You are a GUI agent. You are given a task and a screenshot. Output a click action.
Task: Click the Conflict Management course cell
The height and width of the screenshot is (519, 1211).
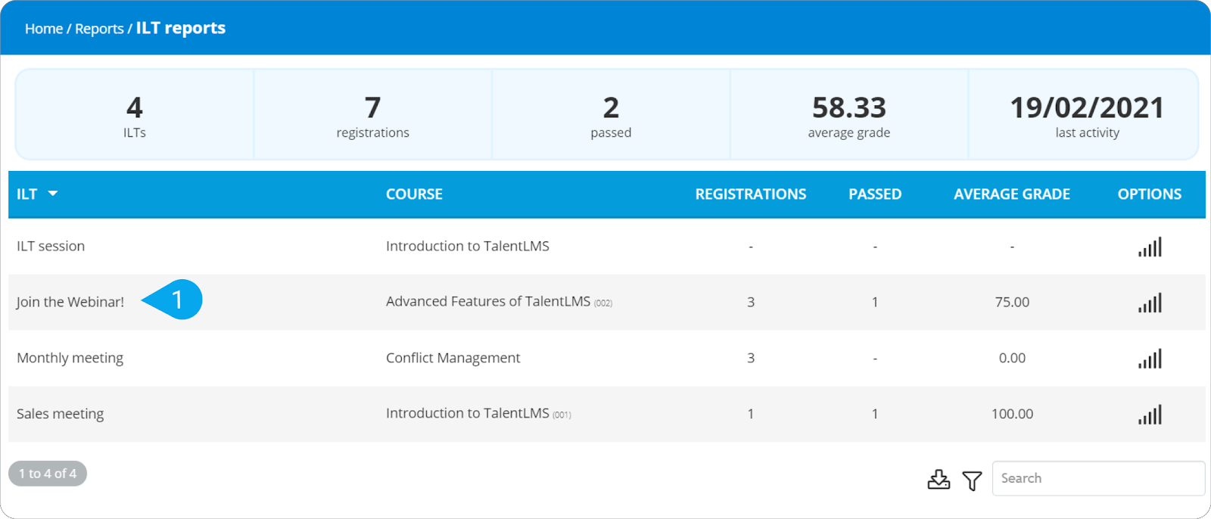coord(453,358)
